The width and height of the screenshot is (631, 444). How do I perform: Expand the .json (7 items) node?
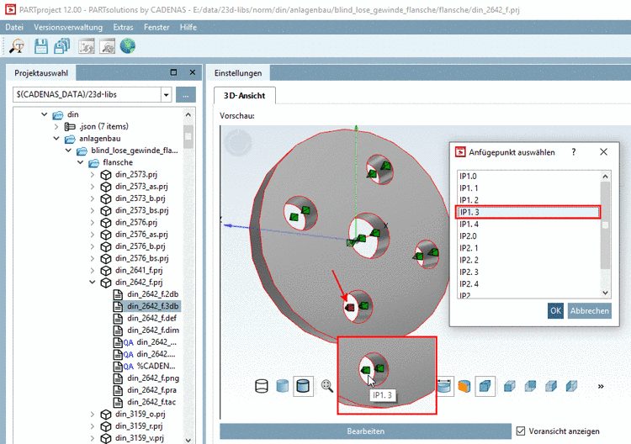pyautogui.click(x=56, y=127)
